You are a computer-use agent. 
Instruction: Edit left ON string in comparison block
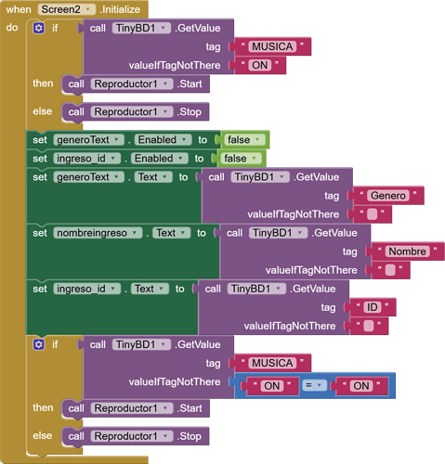pyautogui.click(x=272, y=386)
